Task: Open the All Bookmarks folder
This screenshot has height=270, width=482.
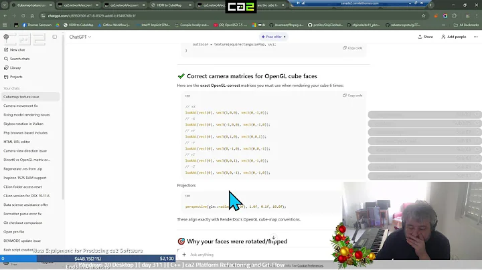Action: click(466, 25)
